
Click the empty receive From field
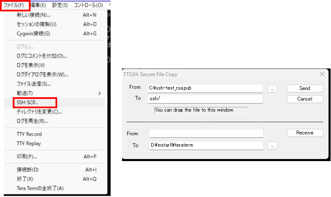pyautogui.click(x=206, y=133)
